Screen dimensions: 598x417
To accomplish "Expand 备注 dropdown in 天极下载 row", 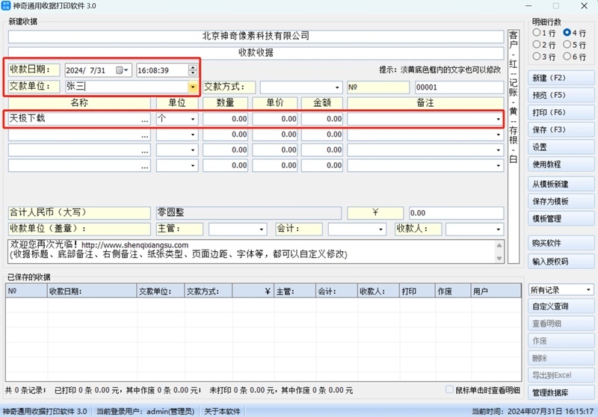I will [498, 120].
